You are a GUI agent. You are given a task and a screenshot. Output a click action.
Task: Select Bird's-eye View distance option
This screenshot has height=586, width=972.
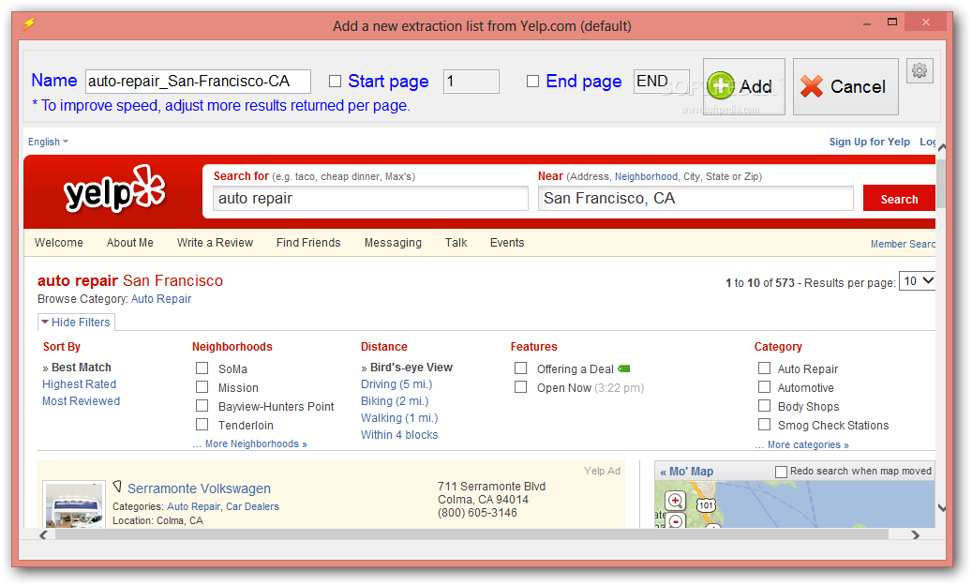pyautogui.click(x=411, y=368)
